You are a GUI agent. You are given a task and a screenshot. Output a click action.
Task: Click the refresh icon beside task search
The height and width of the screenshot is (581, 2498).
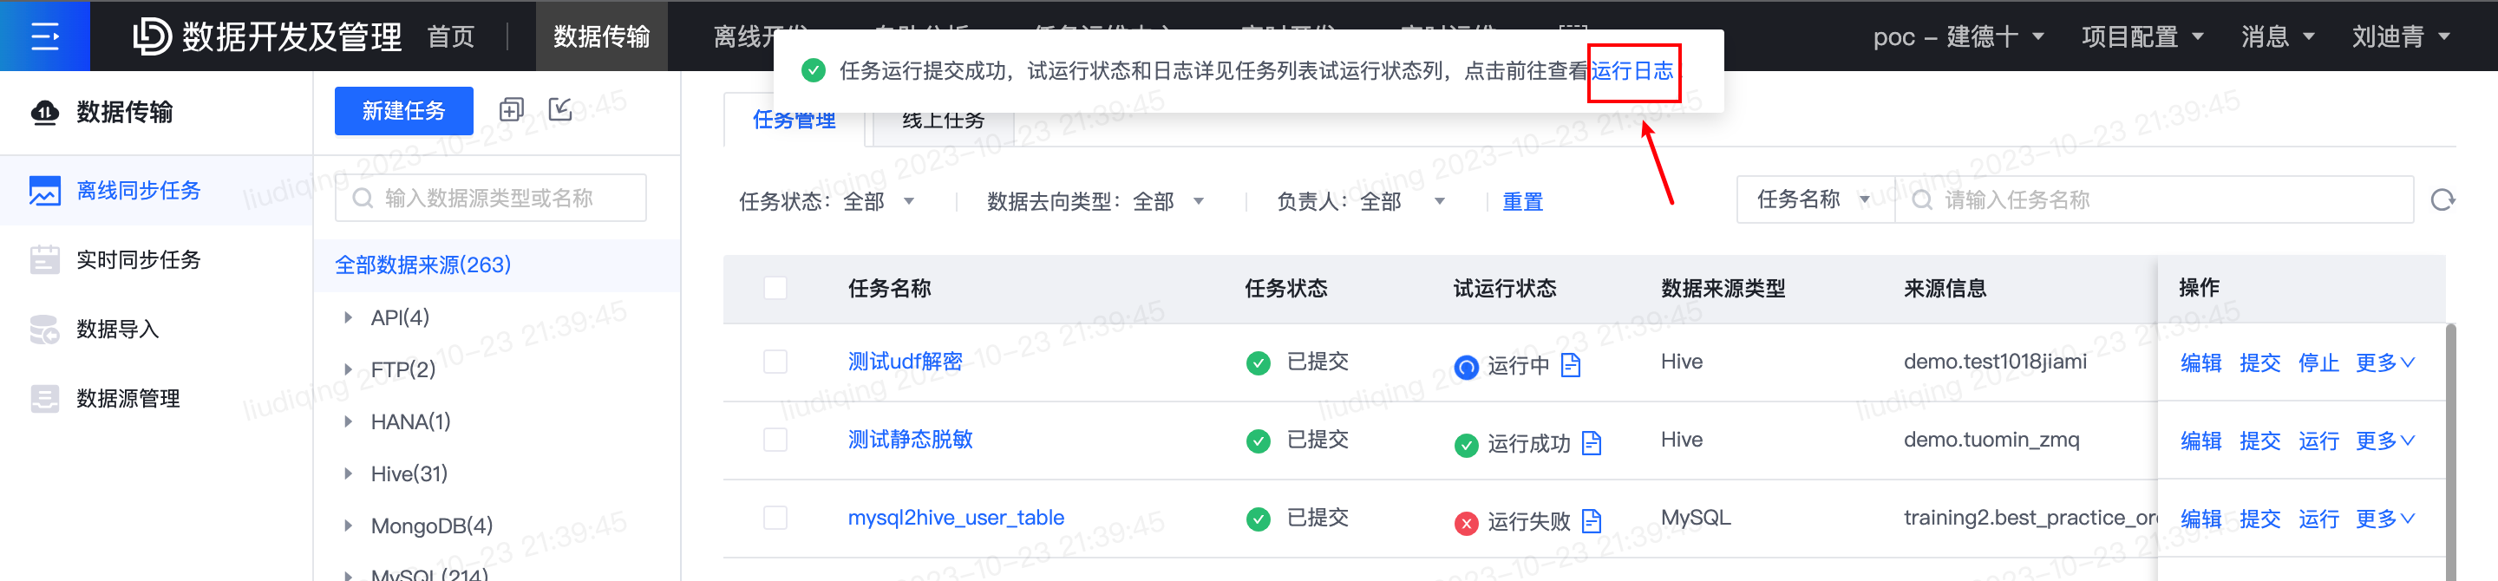[x=2442, y=199]
